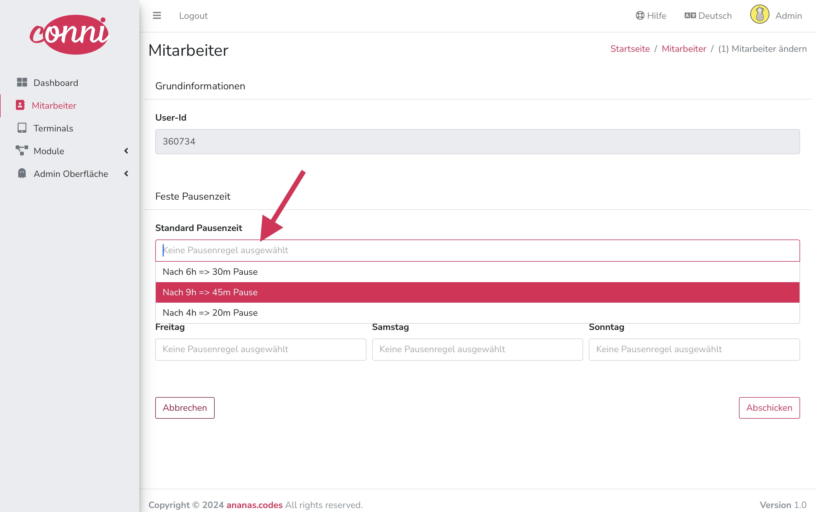Click the '(1) Mitarbeiter ändern' breadcrumb text
This screenshot has height=512, width=816.
(762, 49)
